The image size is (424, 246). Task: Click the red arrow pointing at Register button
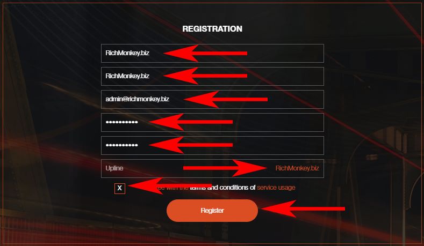(x=303, y=208)
